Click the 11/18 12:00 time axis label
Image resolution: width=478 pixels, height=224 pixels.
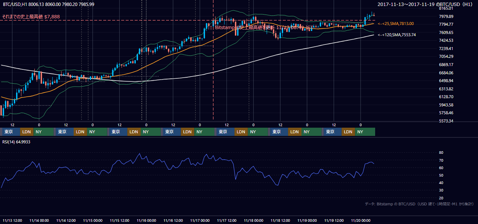click(281, 220)
